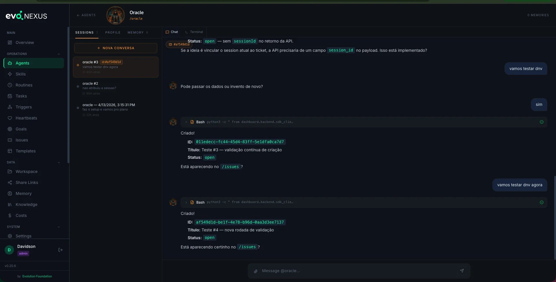Click the Davidson user avatar circle
556x282 pixels.
pyautogui.click(x=9, y=250)
